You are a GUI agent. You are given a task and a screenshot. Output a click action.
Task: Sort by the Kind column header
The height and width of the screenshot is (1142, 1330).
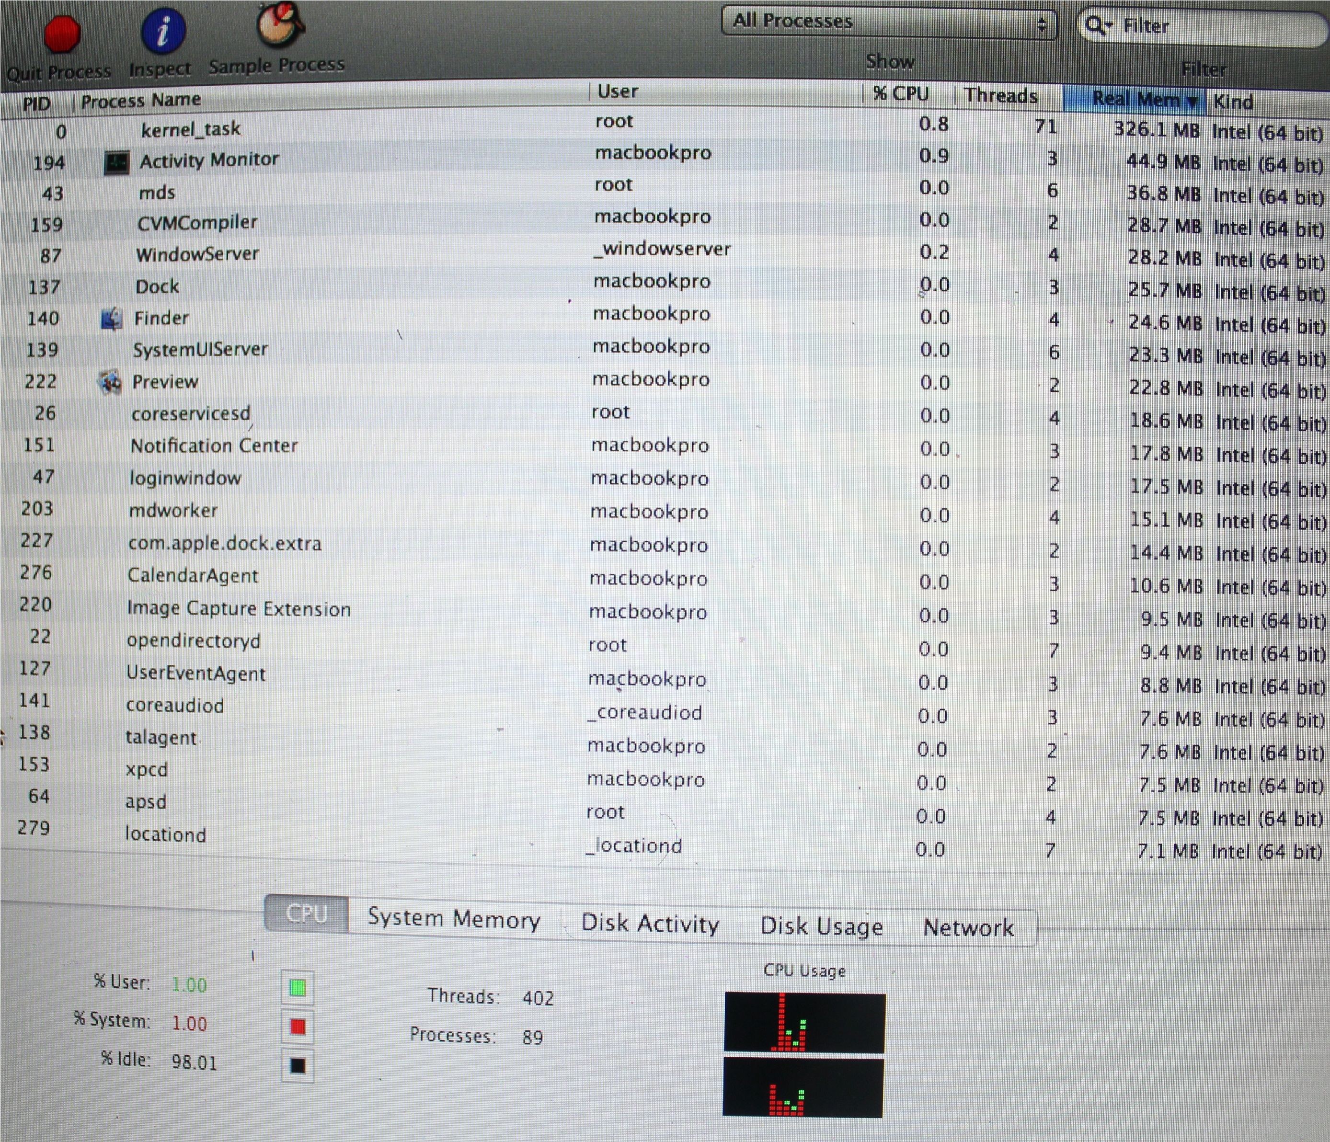tap(1233, 102)
